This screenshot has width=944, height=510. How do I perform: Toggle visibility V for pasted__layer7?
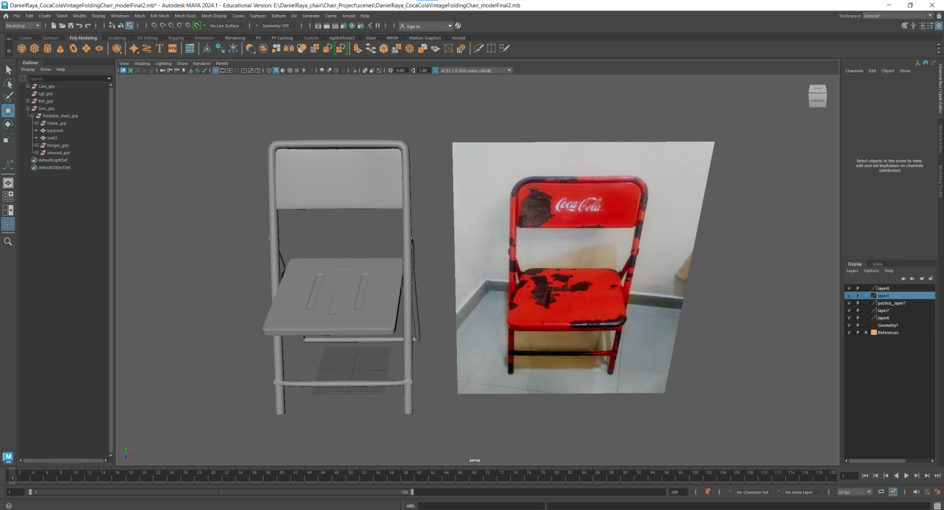pos(849,303)
